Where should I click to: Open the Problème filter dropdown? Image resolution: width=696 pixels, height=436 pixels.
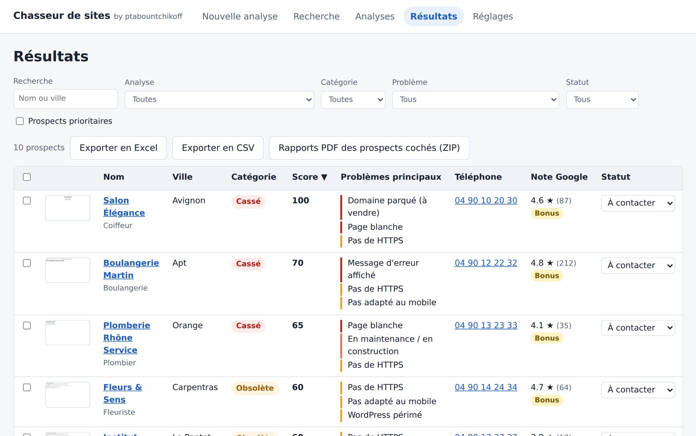click(475, 100)
